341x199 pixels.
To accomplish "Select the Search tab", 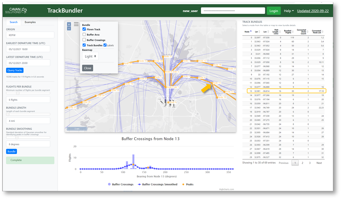I will pos(13,22).
